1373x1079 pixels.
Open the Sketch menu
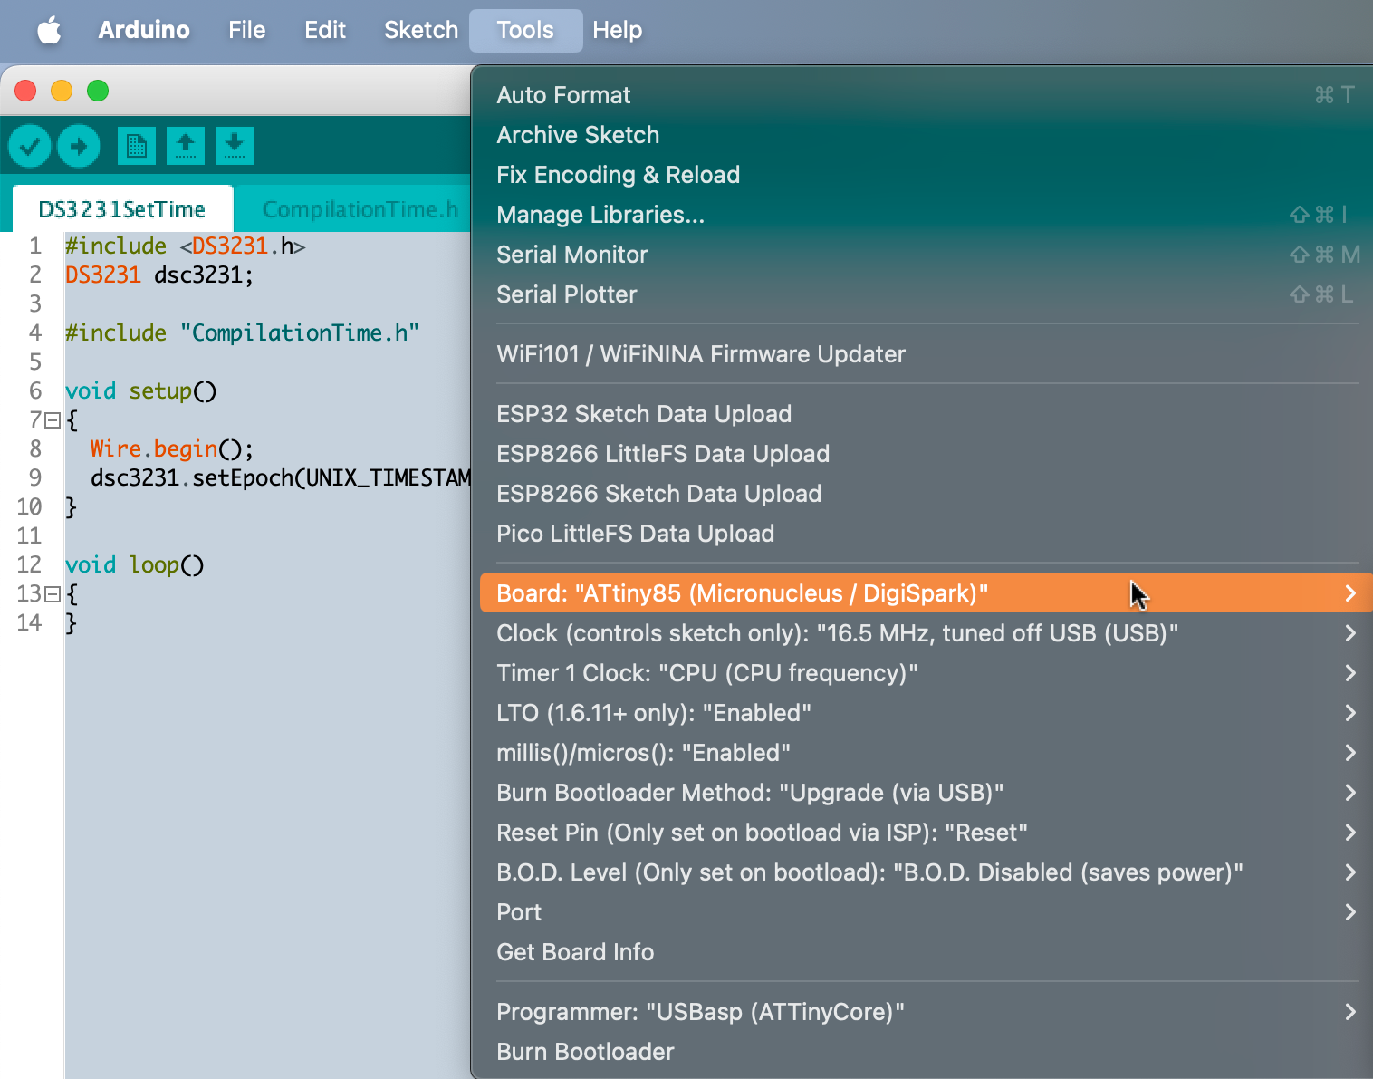[x=421, y=30]
